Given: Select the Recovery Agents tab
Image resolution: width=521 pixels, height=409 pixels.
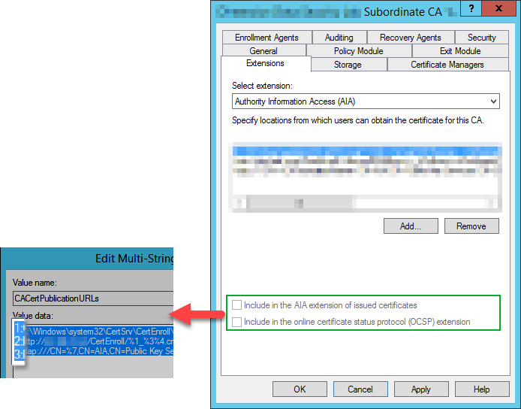Looking at the screenshot, I should coord(410,37).
